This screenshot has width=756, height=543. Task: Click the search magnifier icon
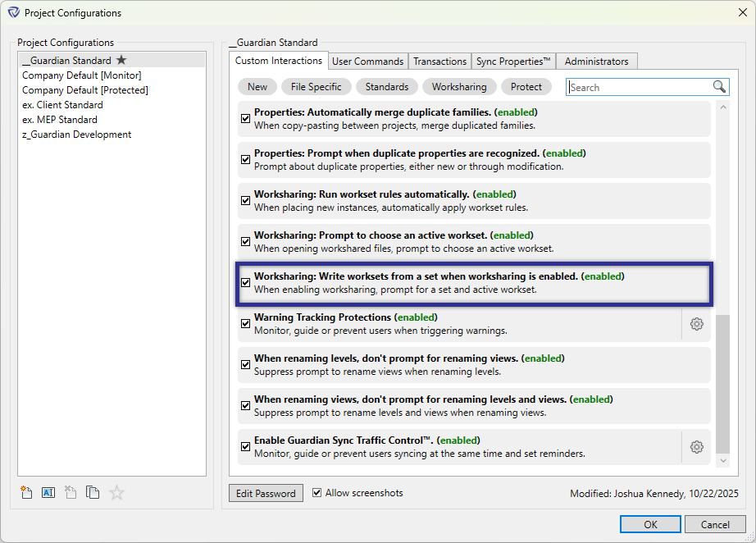click(x=719, y=86)
